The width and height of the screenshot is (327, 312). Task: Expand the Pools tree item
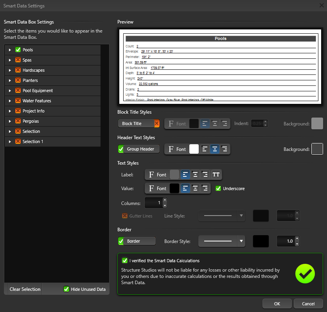[x=10, y=50]
